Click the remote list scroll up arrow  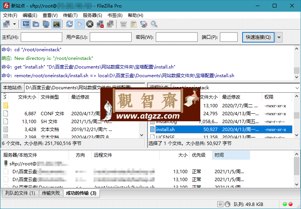coord(296,96)
